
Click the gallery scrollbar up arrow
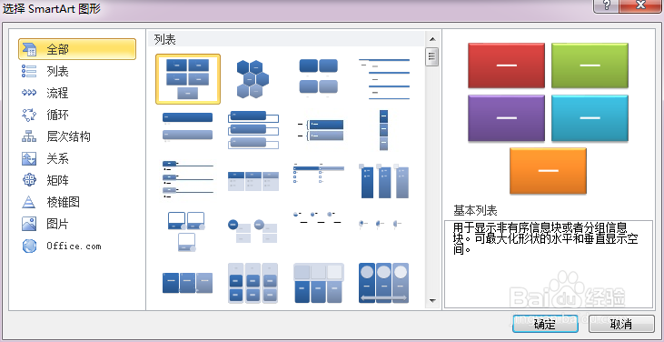pos(432,39)
